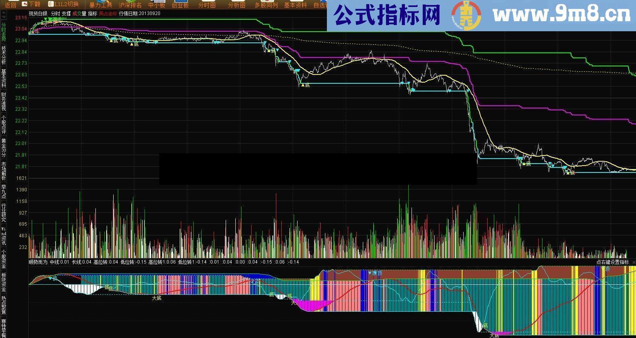Select the 市场解析 sidebar tab
Viewport: 636px width, 338px height.
[x=3, y=171]
